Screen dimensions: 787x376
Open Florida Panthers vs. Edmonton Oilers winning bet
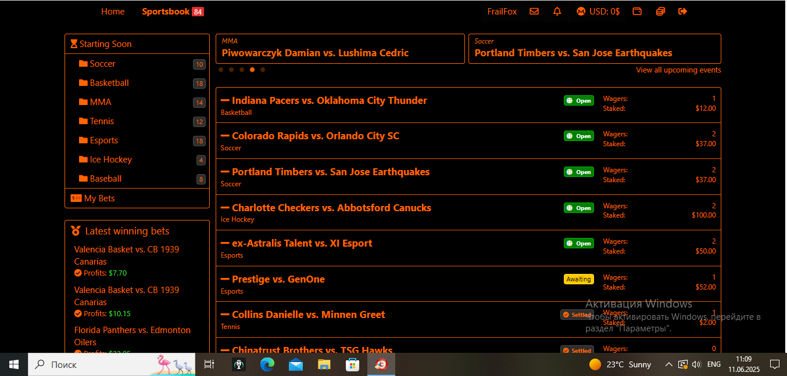(x=133, y=336)
